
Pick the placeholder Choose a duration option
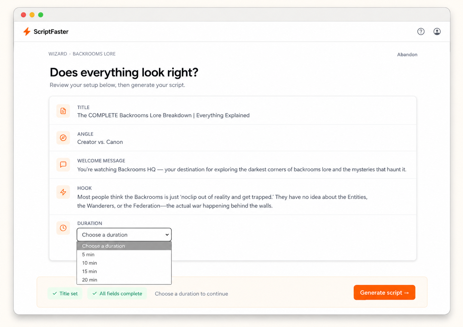(x=124, y=246)
